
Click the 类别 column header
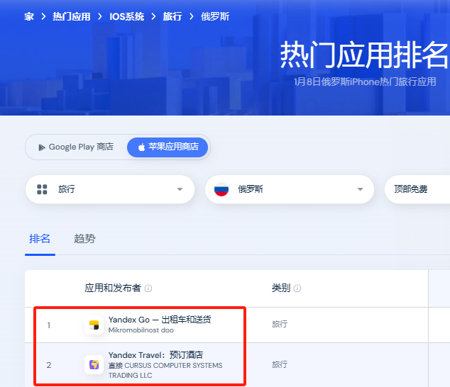[x=281, y=288]
